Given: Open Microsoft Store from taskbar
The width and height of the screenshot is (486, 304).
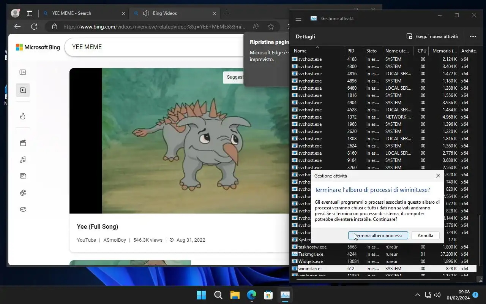Looking at the screenshot, I should [x=268, y=295].
